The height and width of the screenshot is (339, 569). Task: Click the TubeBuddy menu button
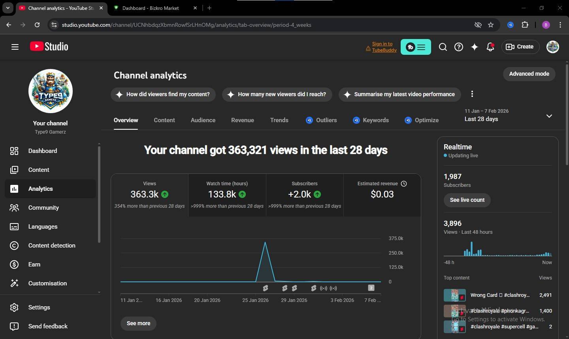[416, 47]
